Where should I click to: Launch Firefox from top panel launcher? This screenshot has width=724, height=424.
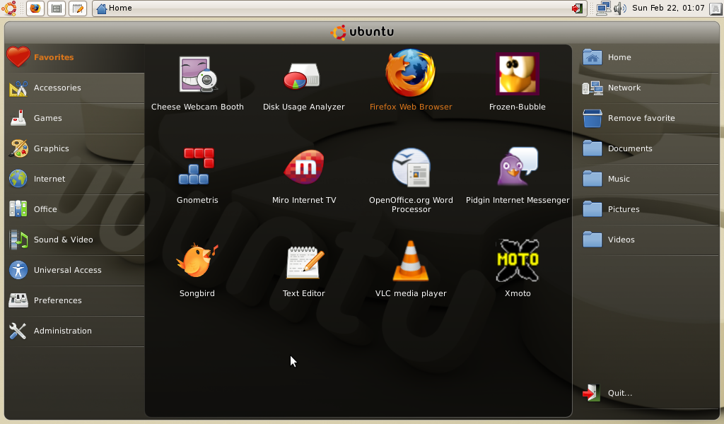pyautogui.click(x=35, y=8)
